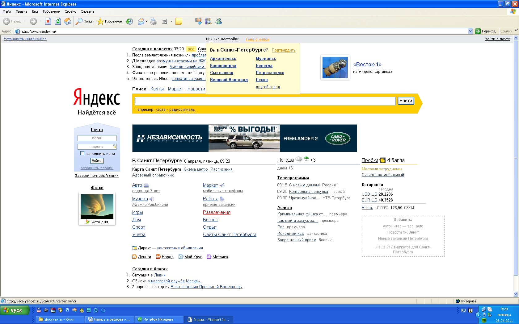
Task: Click the Метрика service icon
Action: pos(209,257)
